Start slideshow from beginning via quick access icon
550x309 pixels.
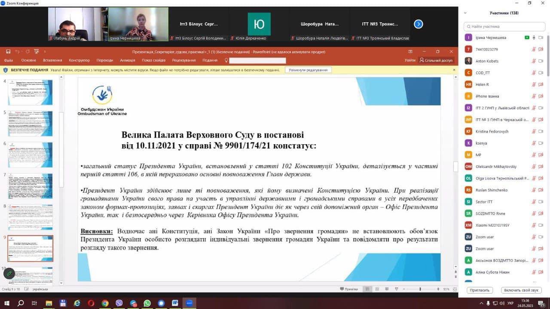(36, 51)
